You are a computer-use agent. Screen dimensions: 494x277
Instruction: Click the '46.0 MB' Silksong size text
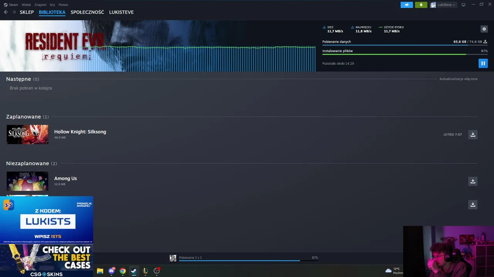coord(60,138)
